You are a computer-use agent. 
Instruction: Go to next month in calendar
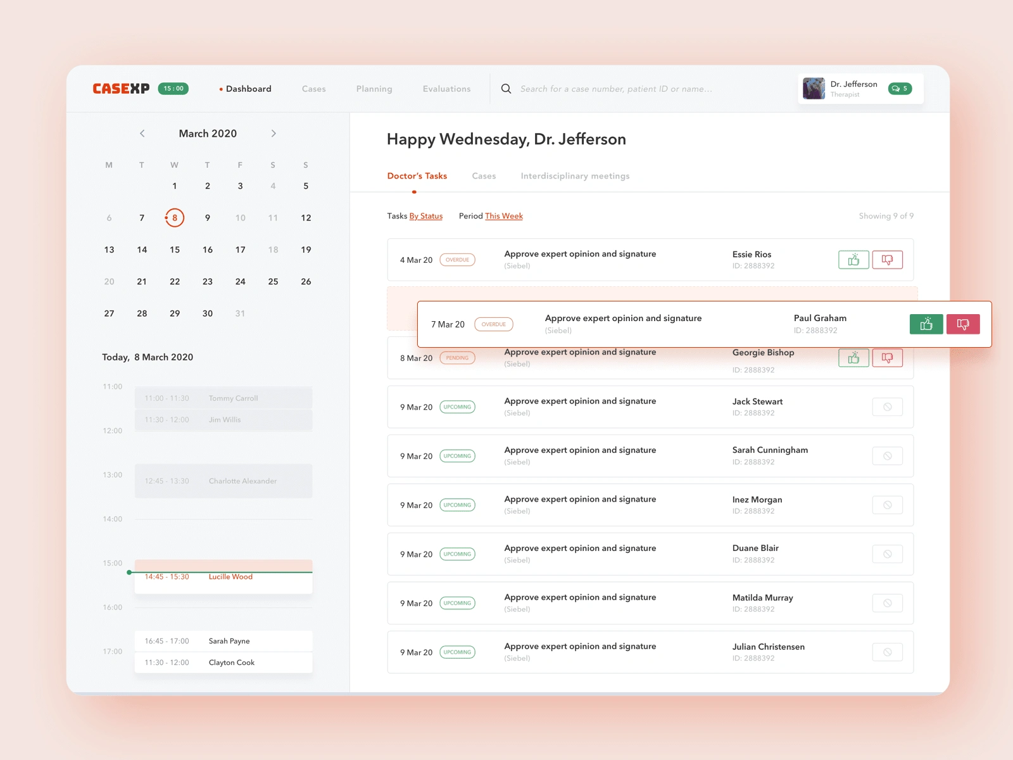(274, 134)
